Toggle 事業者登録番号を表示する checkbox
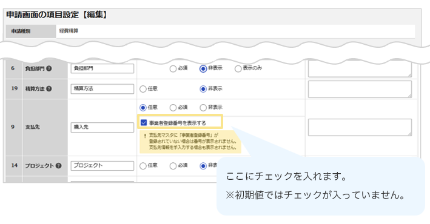The image size is (430, 224). point(144,122)
